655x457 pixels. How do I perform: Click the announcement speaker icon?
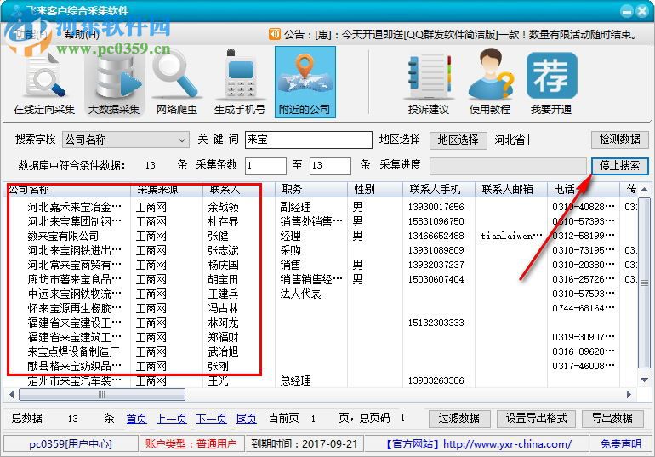[x=274, y=34]
